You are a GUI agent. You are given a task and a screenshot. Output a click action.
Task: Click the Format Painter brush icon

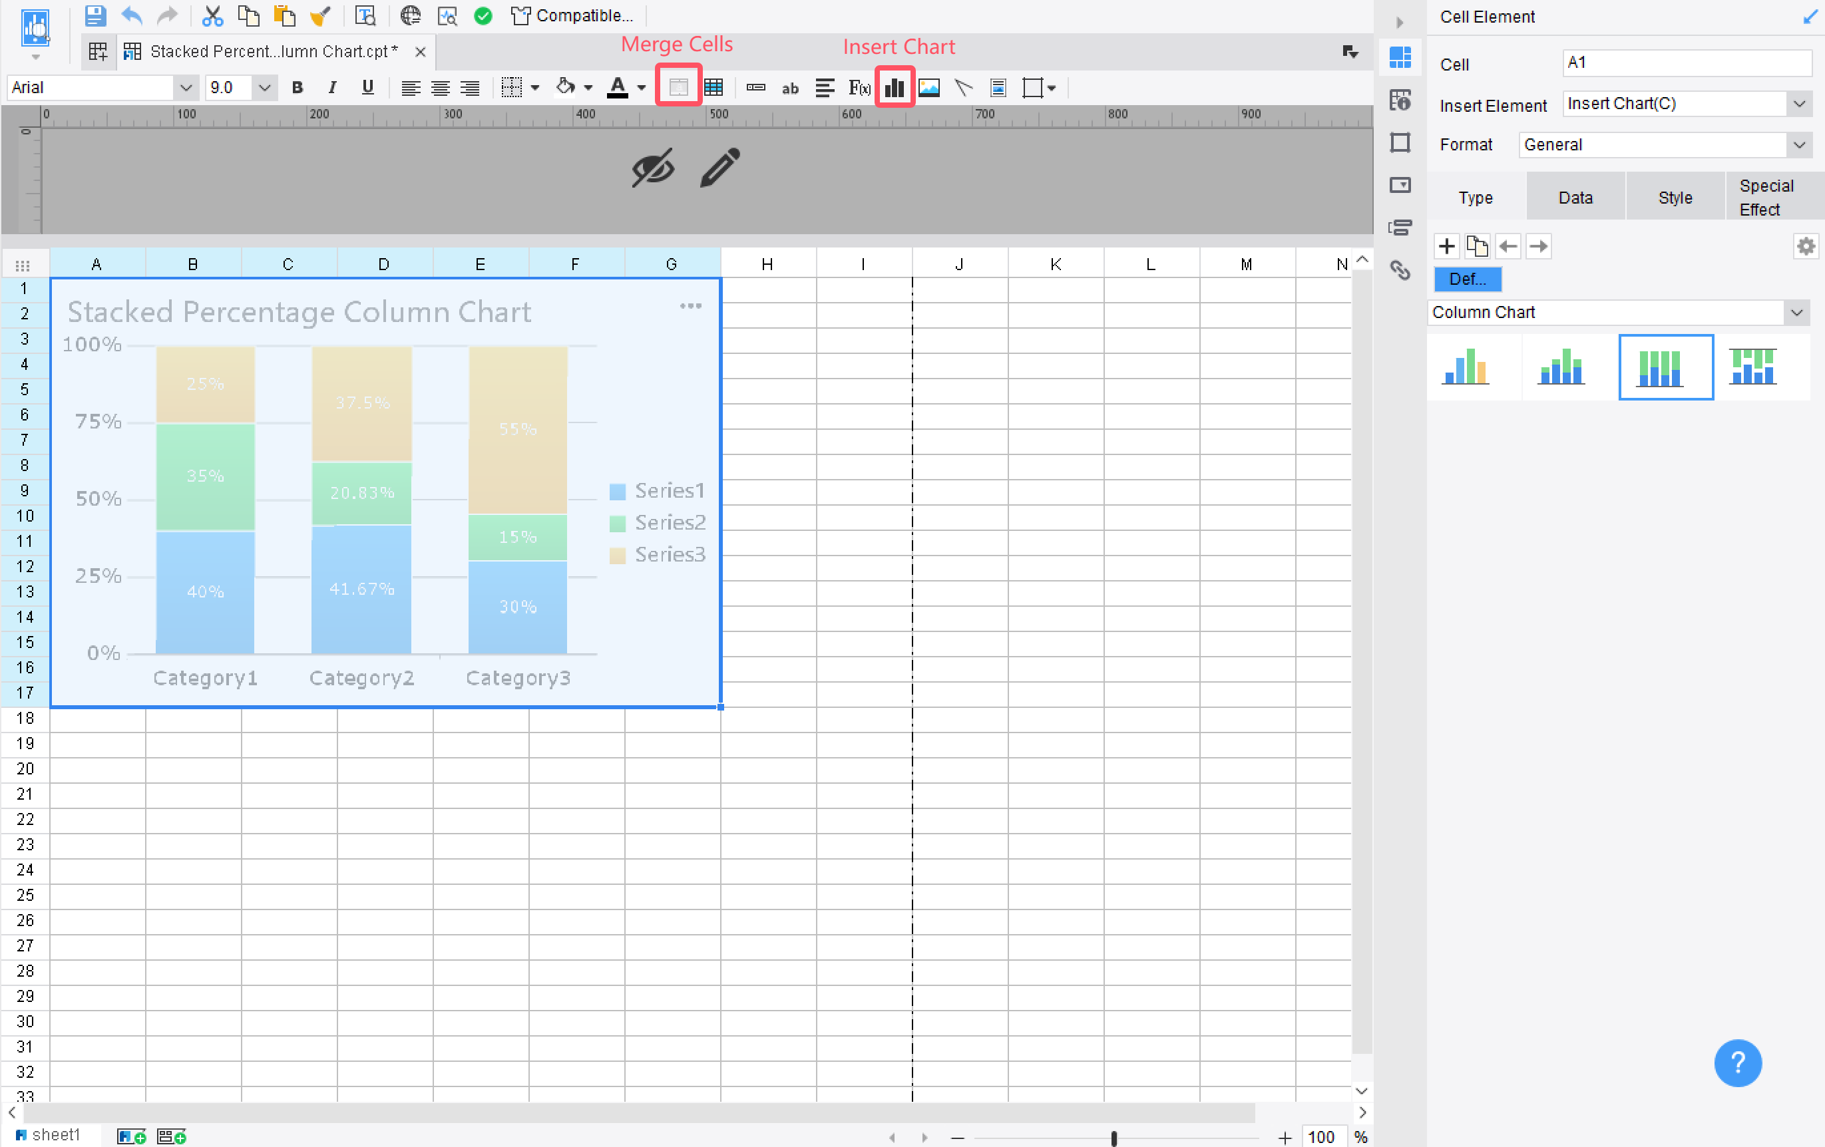point(321,15)
